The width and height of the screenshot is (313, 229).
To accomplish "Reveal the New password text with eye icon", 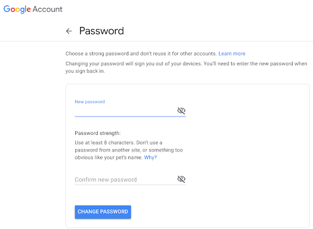I will [181, 111].
